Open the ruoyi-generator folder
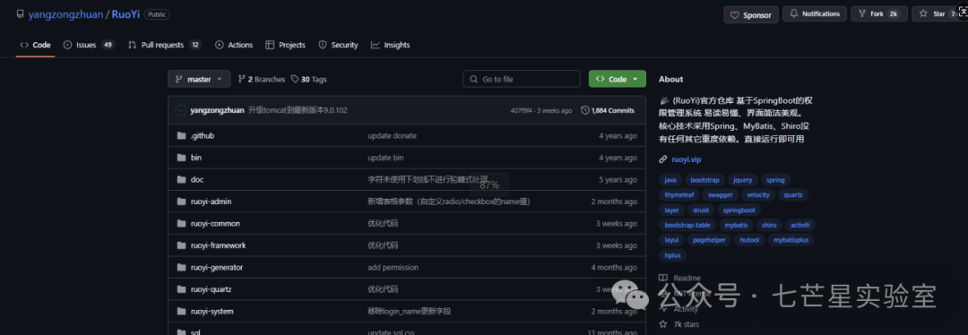This screenshot has width=968, height=335. [217, 267]
